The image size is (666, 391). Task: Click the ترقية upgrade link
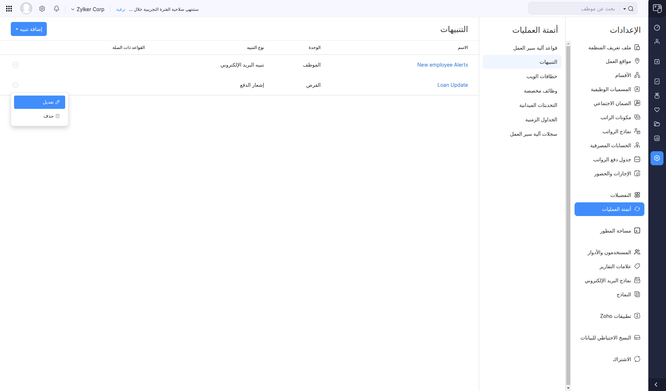tap(121, 9)
